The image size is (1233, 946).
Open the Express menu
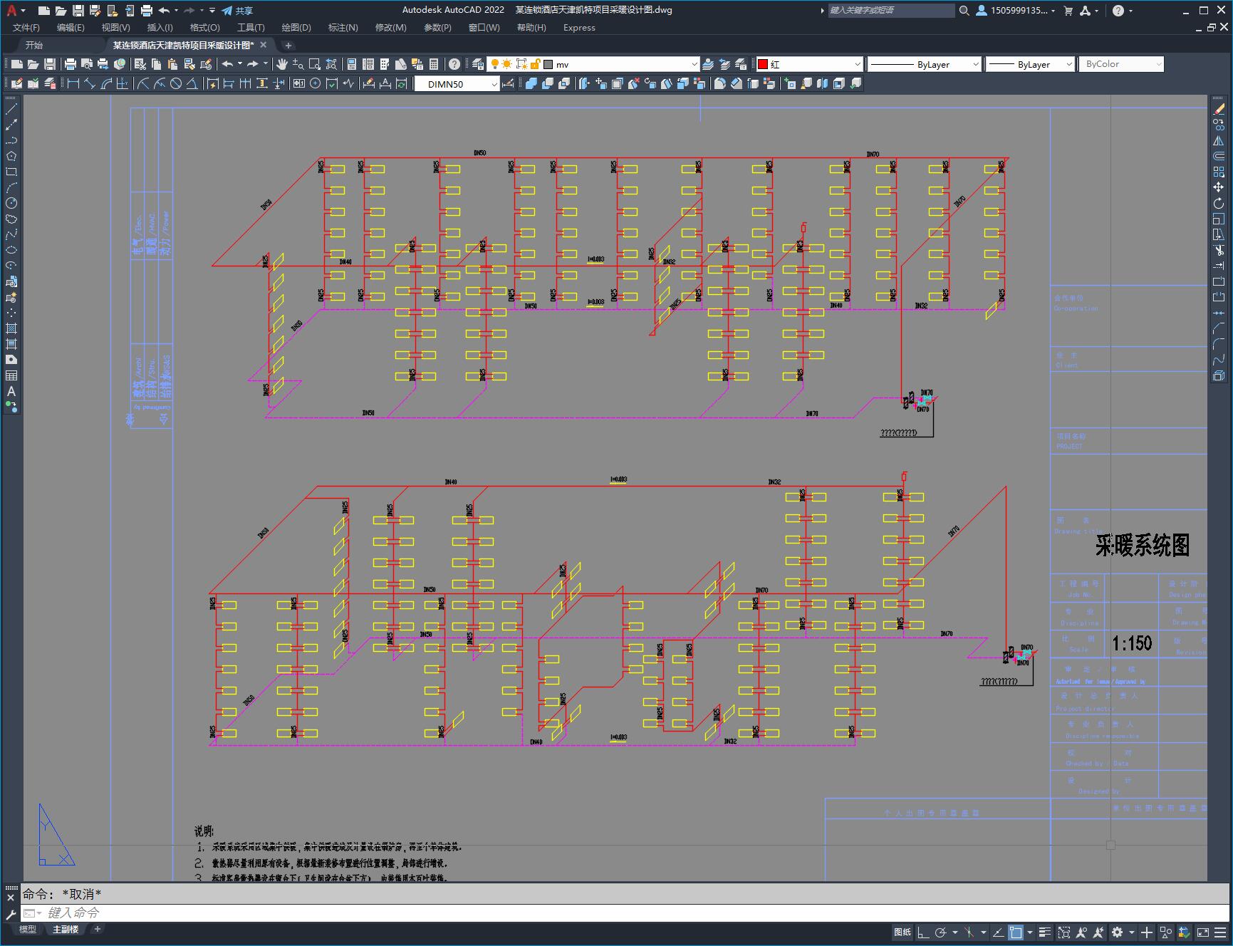(x=579, y=28)
